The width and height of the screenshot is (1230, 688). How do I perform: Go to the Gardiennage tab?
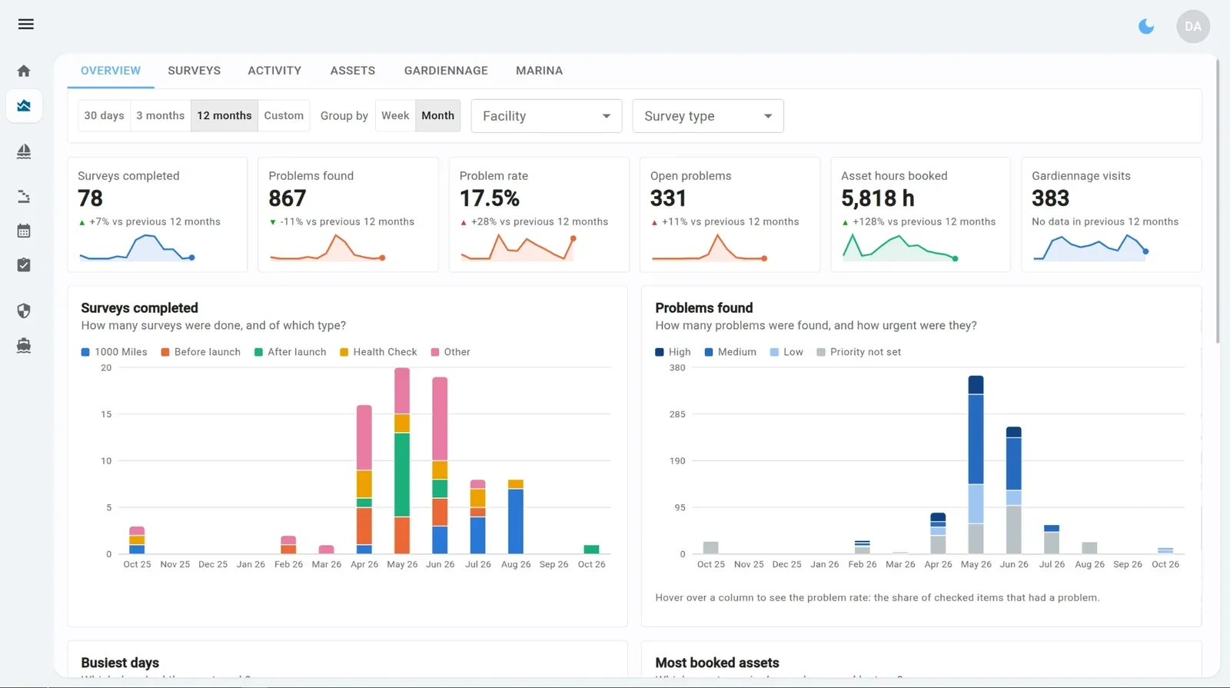446,71
